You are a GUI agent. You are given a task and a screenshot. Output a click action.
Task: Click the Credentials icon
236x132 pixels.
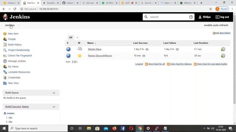[5, 77]
